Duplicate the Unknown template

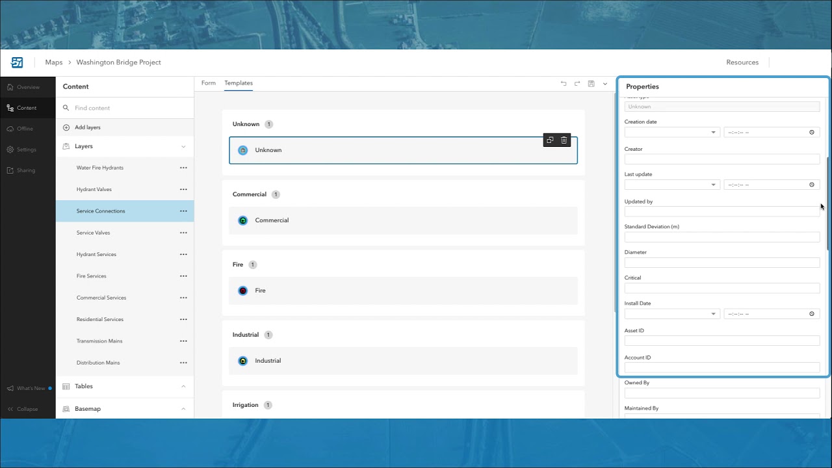(x=550, y=140)
